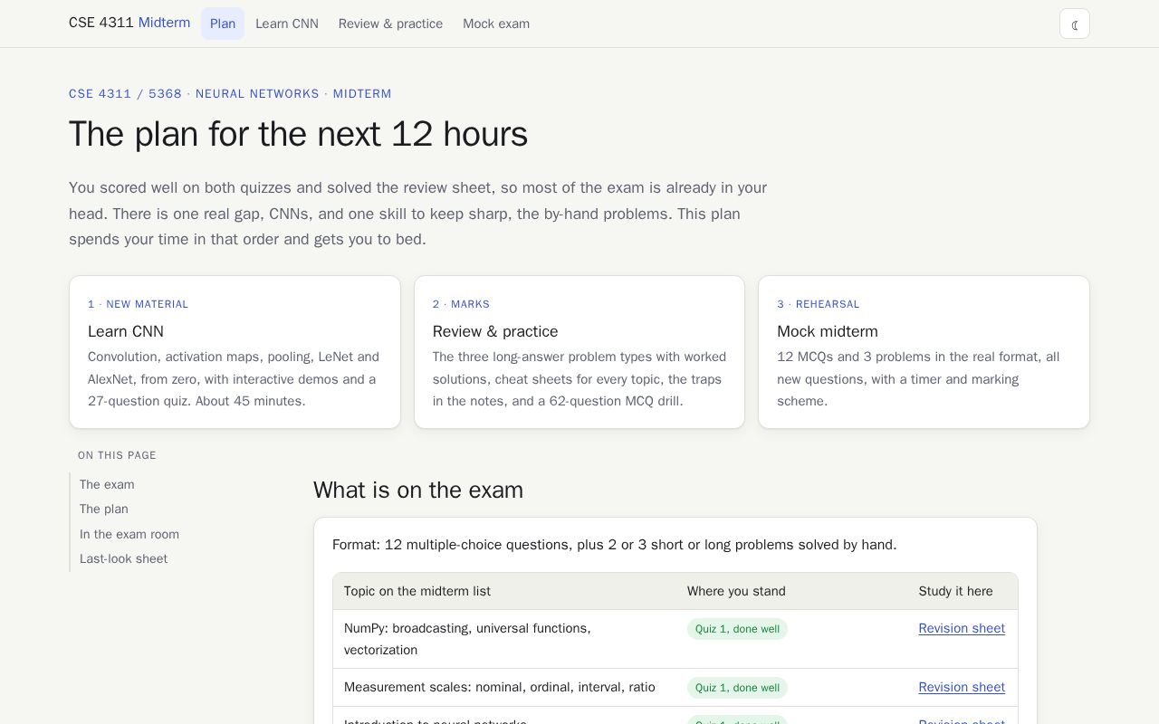
Task: Open Revision sheet link for Measurement scales row
Action: pyautogui.click(x=962, y=687)
